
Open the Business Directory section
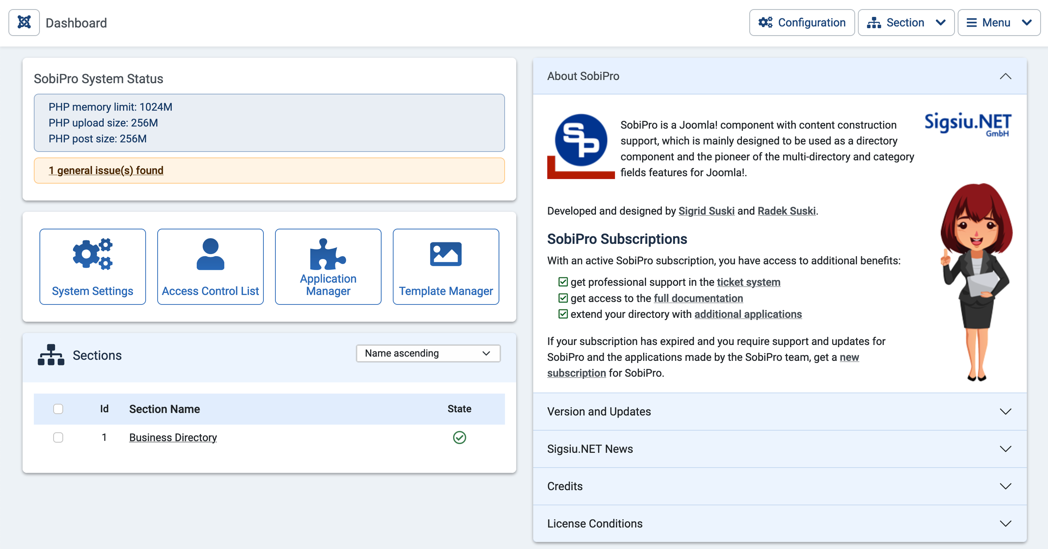tap(173, 437)
